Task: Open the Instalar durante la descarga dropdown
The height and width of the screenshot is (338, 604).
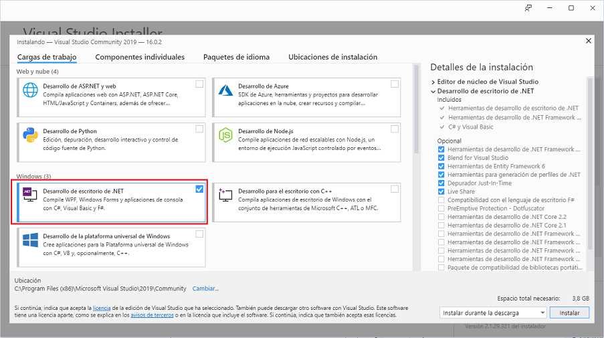Action: [494, 313]
